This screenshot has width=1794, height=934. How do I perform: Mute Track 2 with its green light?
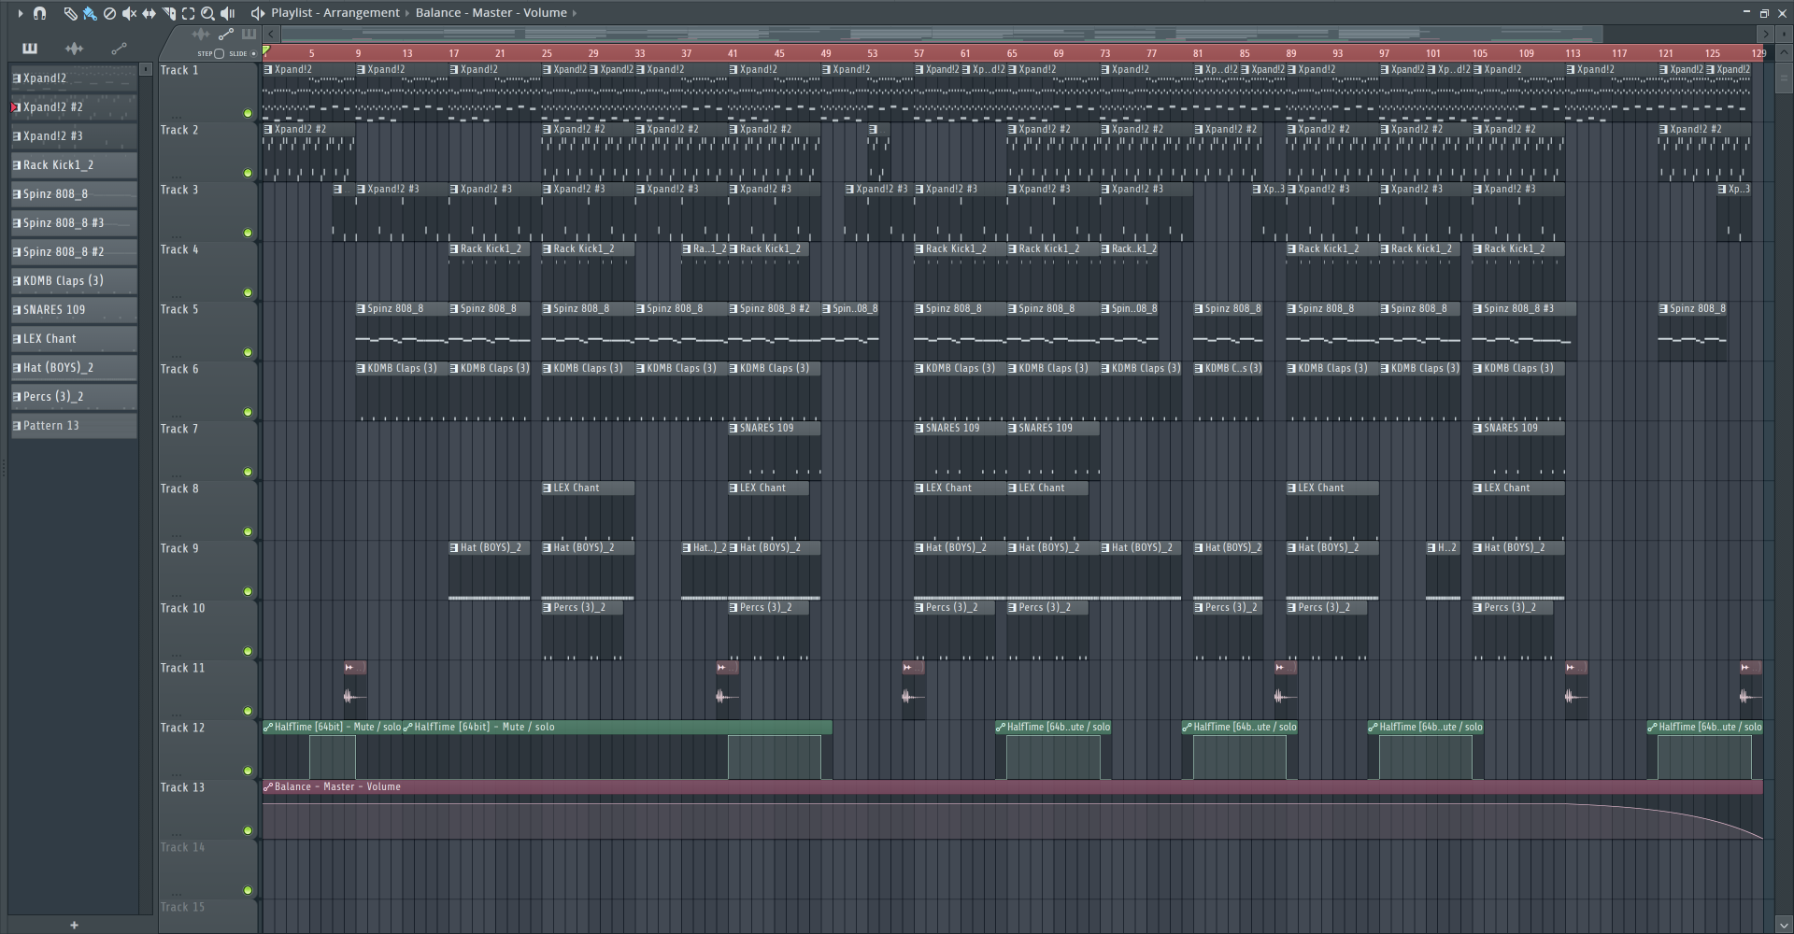pyautogui.click(x=248, y=173)
